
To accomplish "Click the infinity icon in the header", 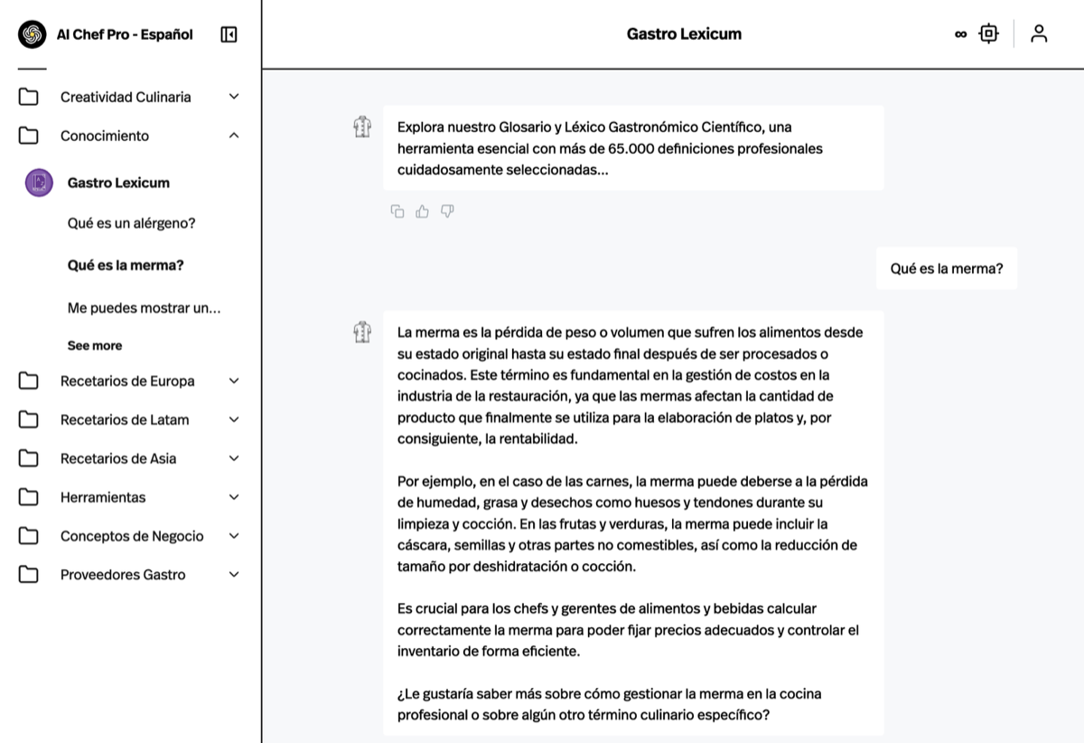I will pyautogui.click(x=960, y=34).
